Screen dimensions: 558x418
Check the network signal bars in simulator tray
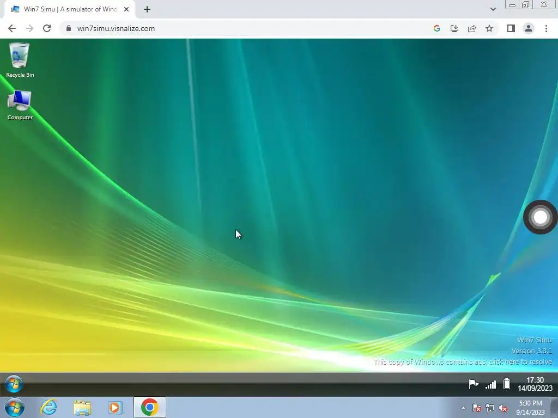point(491,384)
